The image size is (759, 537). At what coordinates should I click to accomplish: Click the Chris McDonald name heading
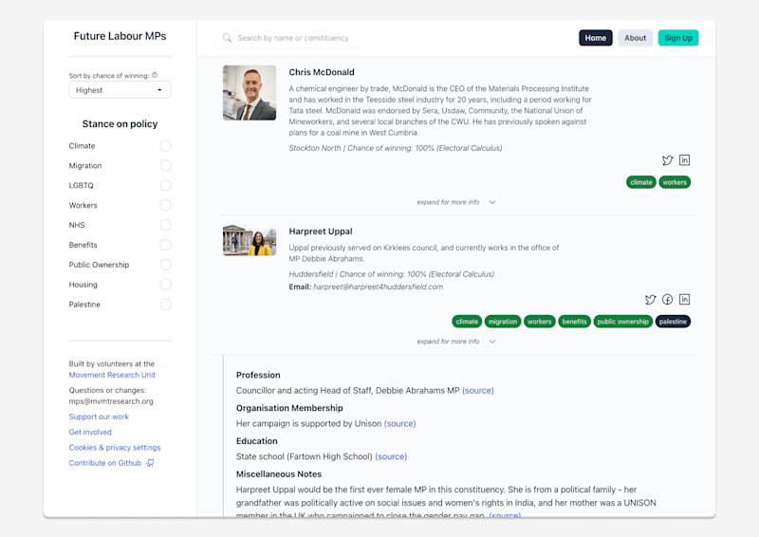322,72
